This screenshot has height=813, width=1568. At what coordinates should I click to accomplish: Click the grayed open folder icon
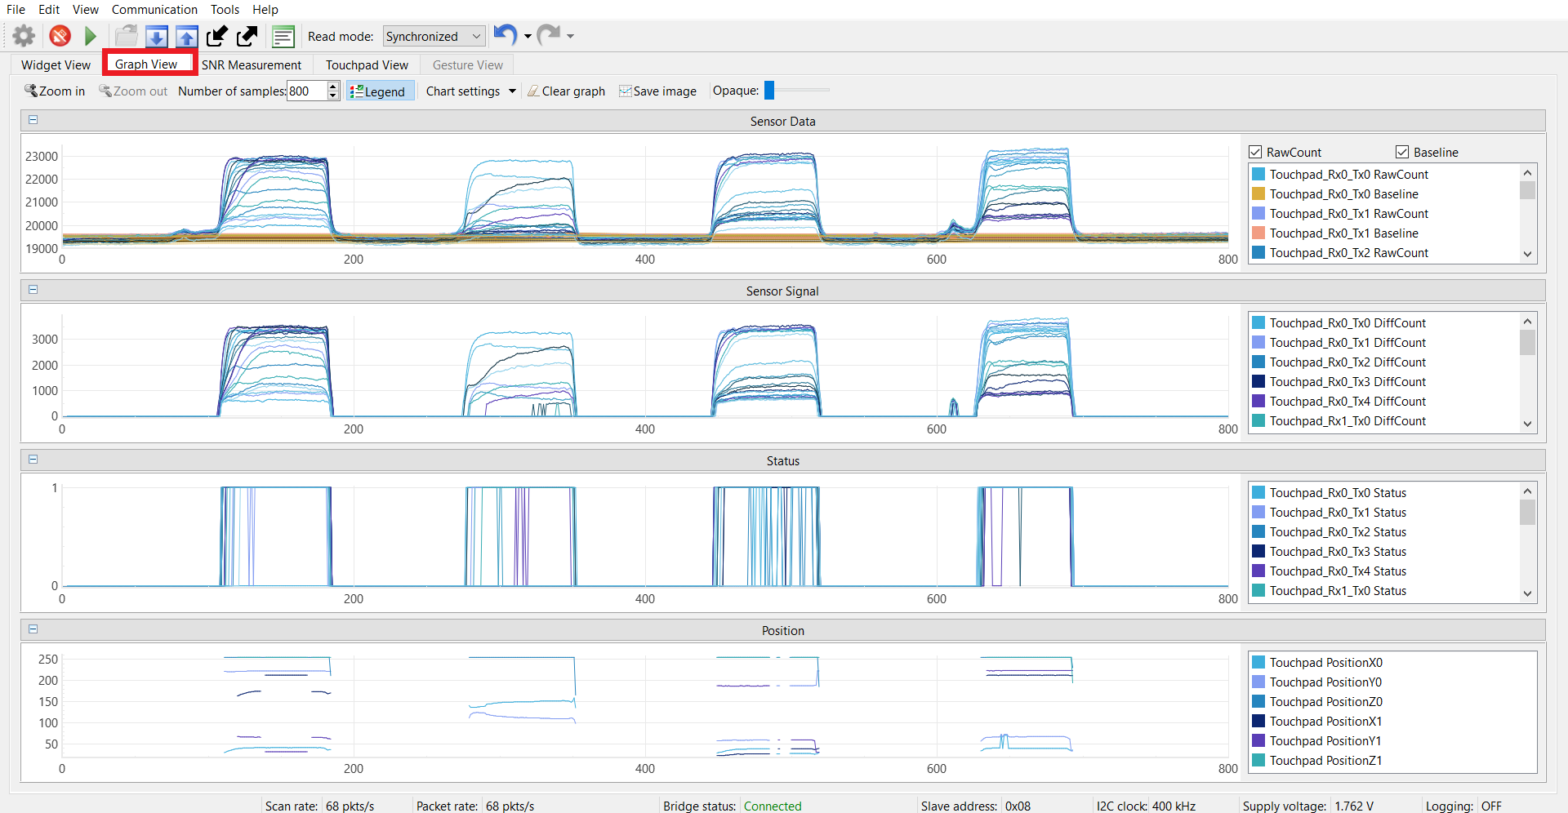(x=127, y=36)
